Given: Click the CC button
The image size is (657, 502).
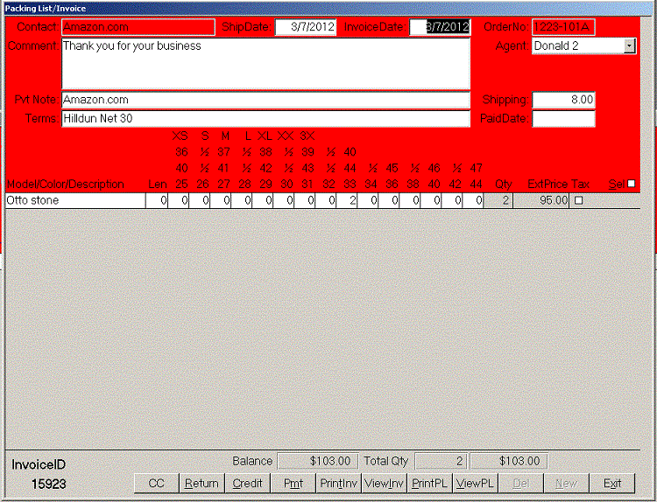Looking at the screenshot, I should click(156, 483).
